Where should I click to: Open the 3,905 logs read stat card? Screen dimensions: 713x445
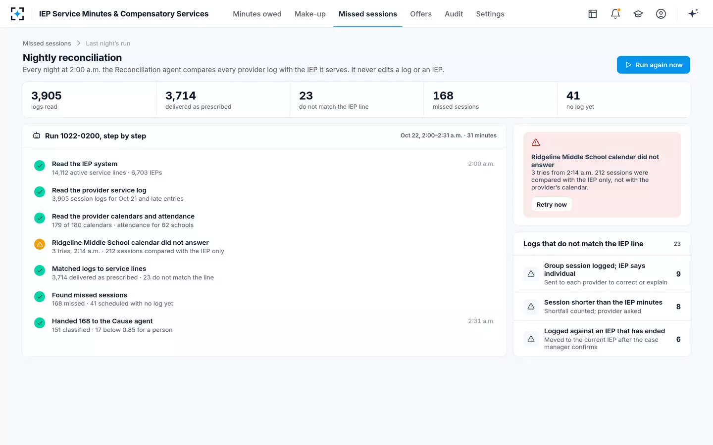(x=90, y=100)
